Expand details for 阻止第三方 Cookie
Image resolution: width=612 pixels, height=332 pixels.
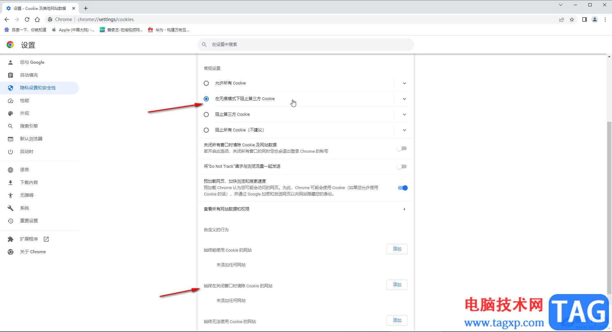(404, 114)
